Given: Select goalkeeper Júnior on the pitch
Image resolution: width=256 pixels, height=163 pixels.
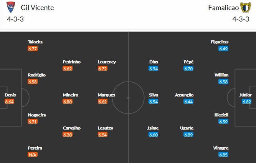Looking at the screenshot, I should pyautogui.click(x=245, y=95).
